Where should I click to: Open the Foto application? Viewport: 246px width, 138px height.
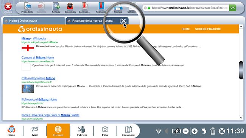(105, 131)
